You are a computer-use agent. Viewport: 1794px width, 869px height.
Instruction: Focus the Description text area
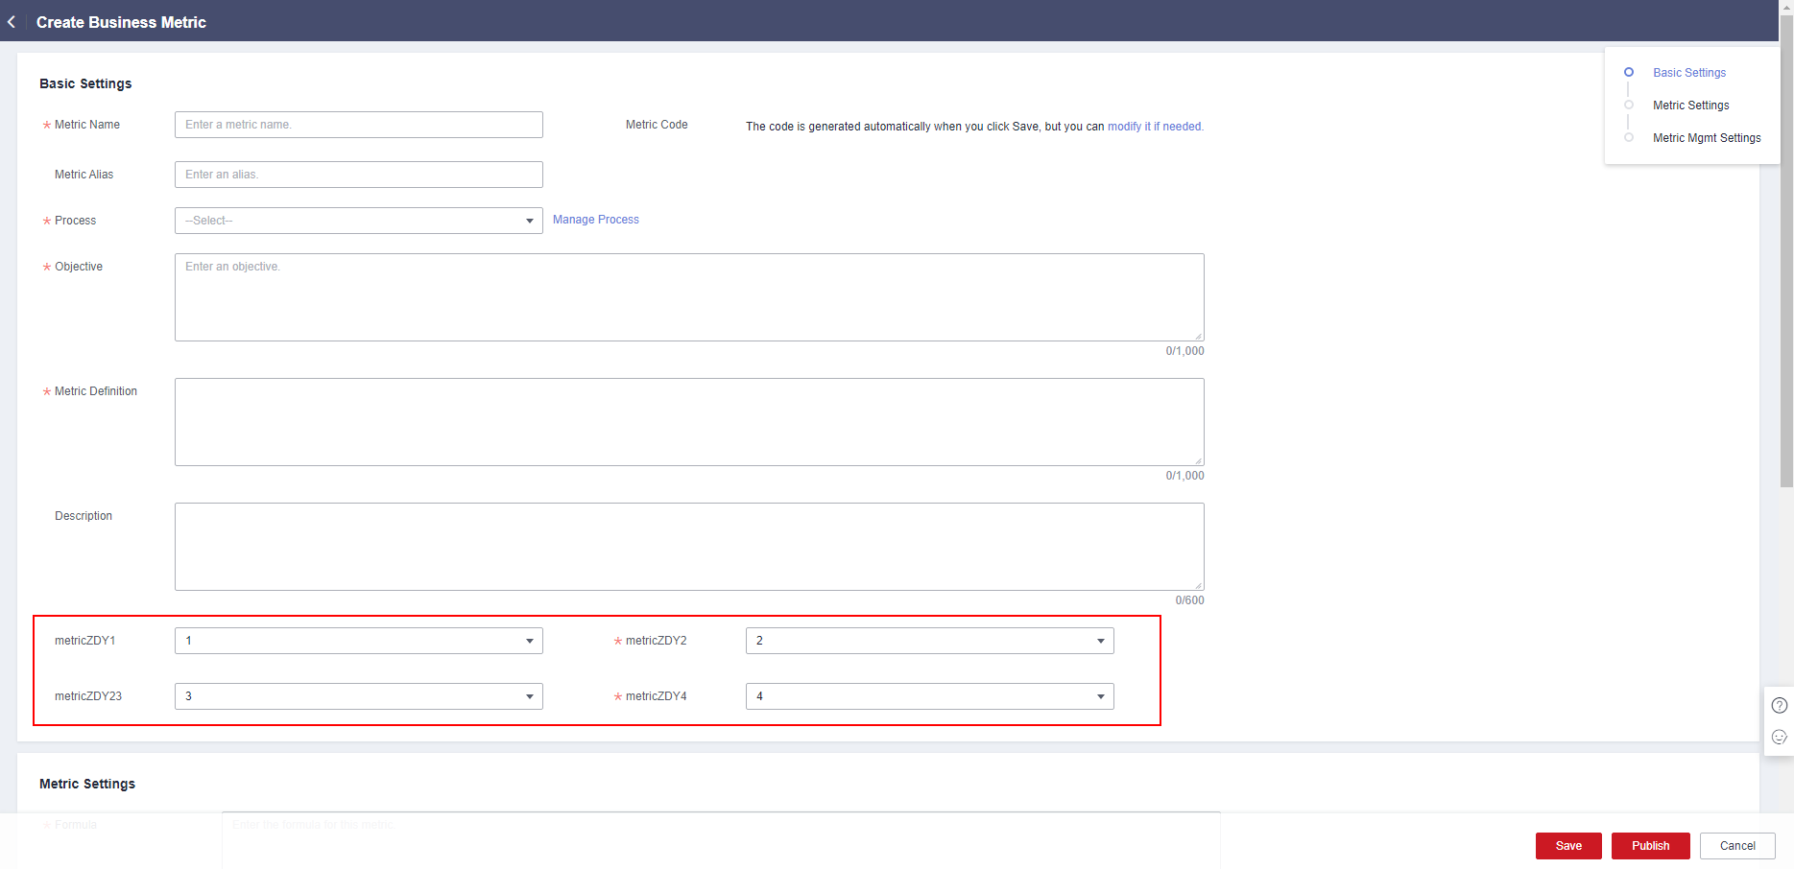point(689,547)
